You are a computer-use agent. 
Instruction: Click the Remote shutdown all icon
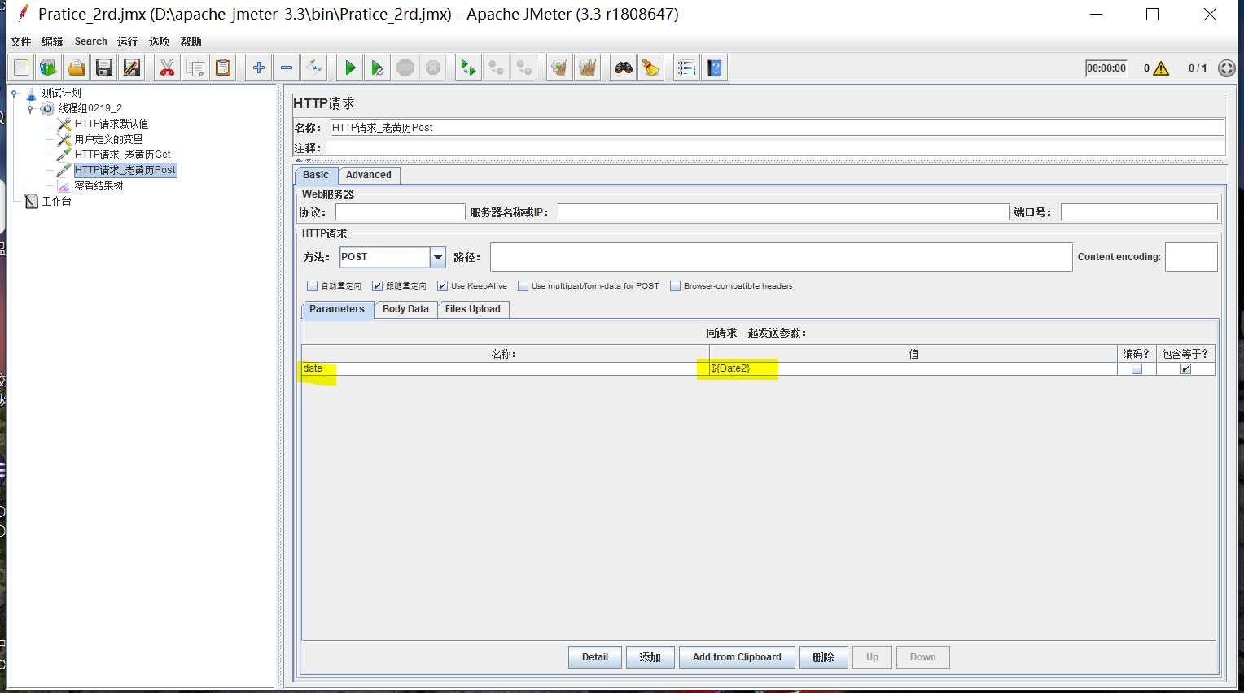tap(523, 68)
